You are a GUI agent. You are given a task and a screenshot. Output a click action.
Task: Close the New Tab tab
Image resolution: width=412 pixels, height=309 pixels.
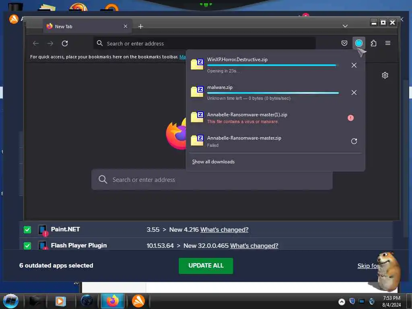point(126,26)
